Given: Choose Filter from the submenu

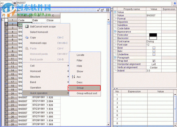Looking at the screenshot, I should (x=79, y=60).
